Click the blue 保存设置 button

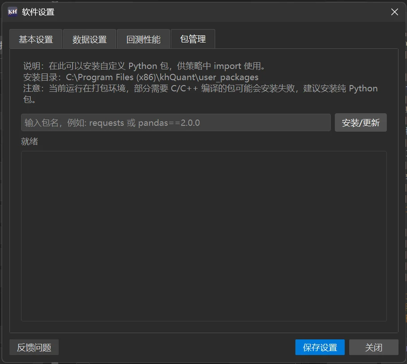320,347
